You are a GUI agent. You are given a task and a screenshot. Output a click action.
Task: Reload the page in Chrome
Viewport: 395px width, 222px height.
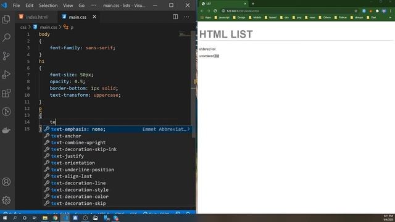(215, 11)
